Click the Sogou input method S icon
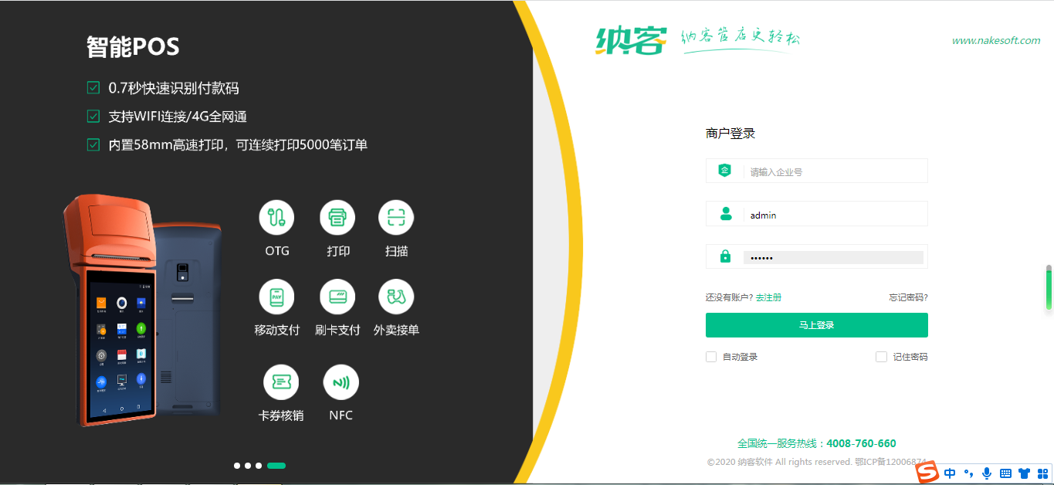 coord(927,472)
